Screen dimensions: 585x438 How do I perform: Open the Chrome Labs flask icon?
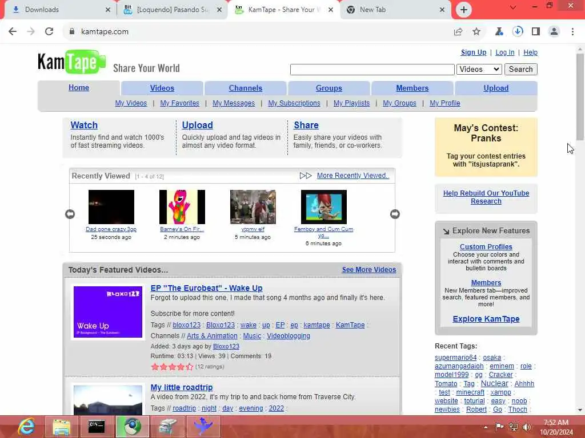(x=499, y=32)
